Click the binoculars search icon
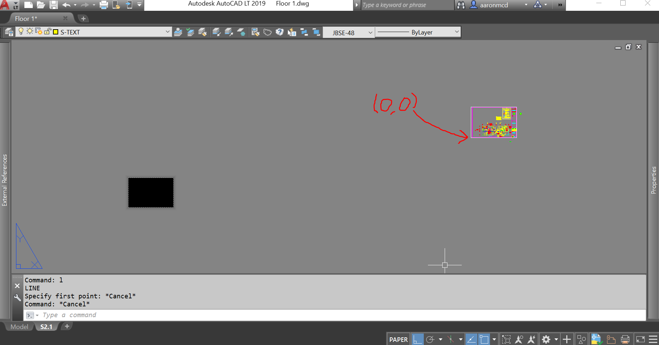Image resolution: width=659 pixels, height=345 pixels. 461,5
